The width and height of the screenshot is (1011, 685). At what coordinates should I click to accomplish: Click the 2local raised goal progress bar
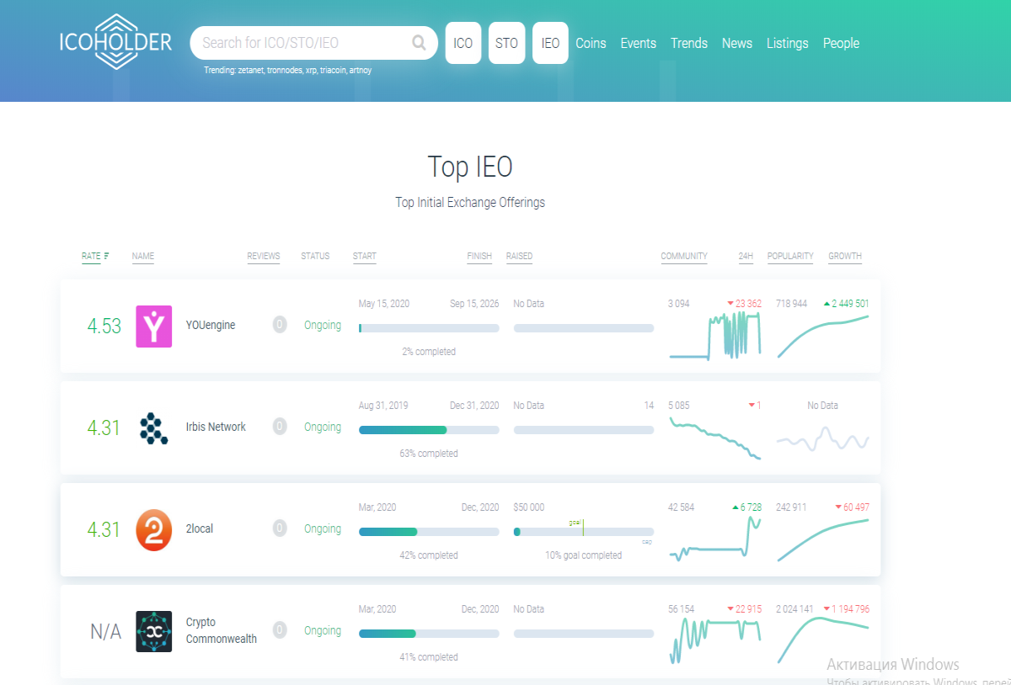[584, 532]
